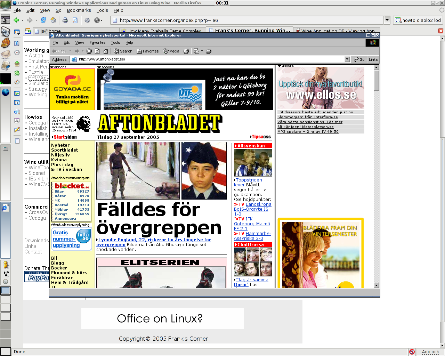The height and width of the screenshot is (356, 445).
Task: Open Firefox Tools menu
Action: [x=102, y=10]
